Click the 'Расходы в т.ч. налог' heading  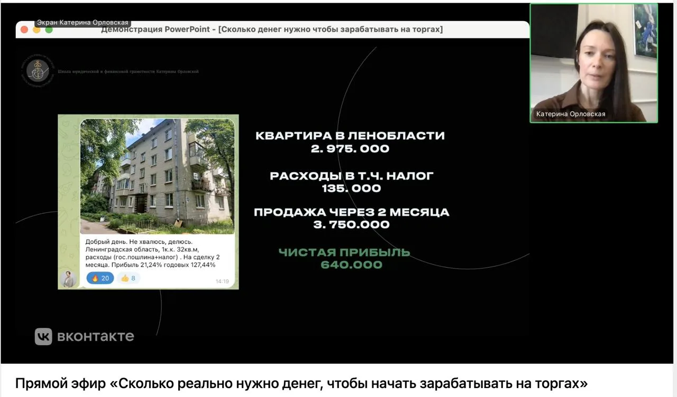point(351,176)
